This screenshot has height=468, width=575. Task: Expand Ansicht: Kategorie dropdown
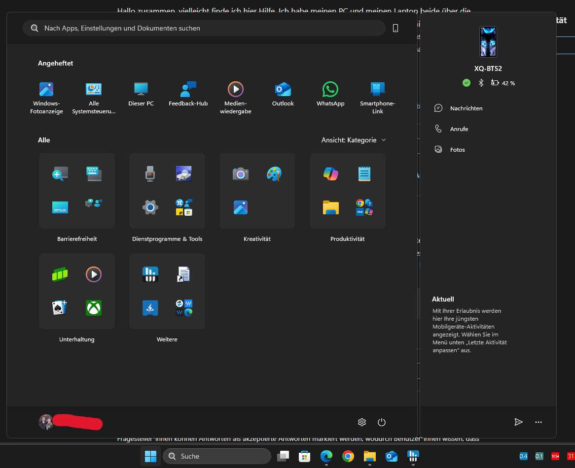click(x=354, y=140)
